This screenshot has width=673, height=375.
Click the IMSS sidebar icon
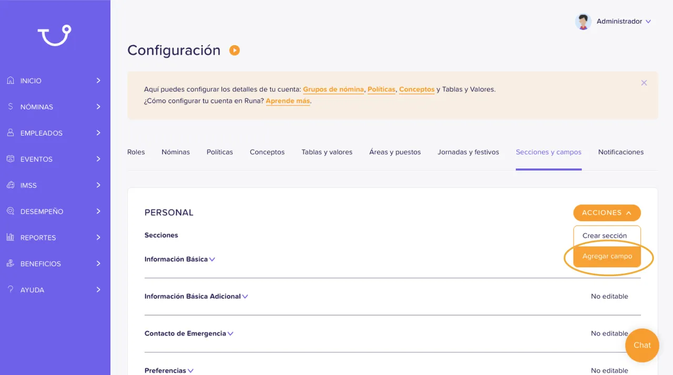[11, 185]
